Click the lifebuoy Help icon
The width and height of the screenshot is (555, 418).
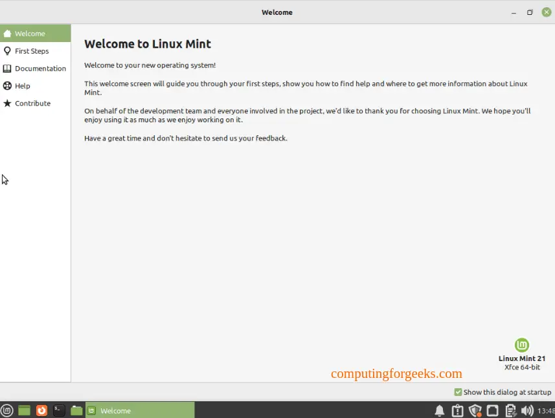[x=7, y=85]
